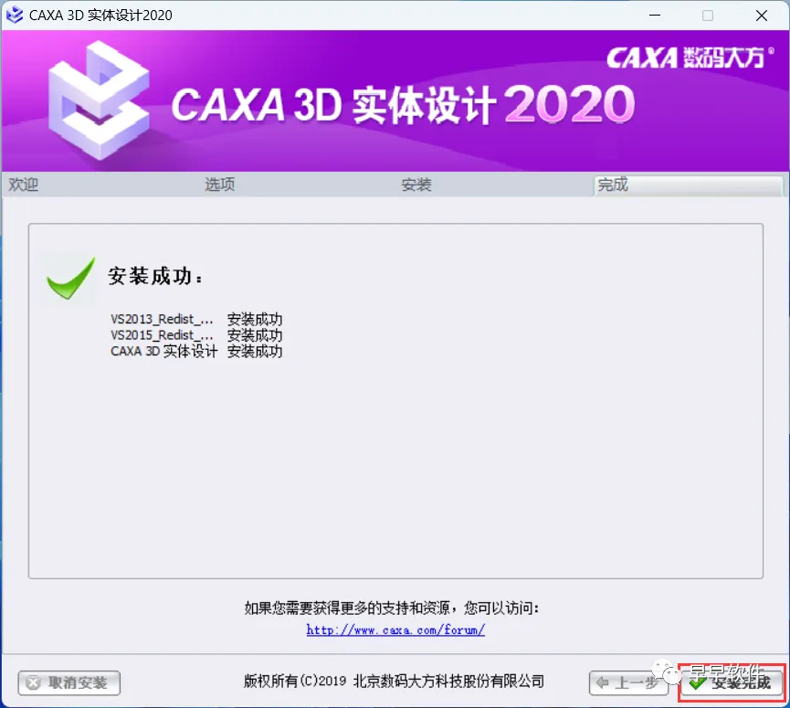The image size is (790, 708).
Task: Switch to the 选项 step tab
Action: 220,185
